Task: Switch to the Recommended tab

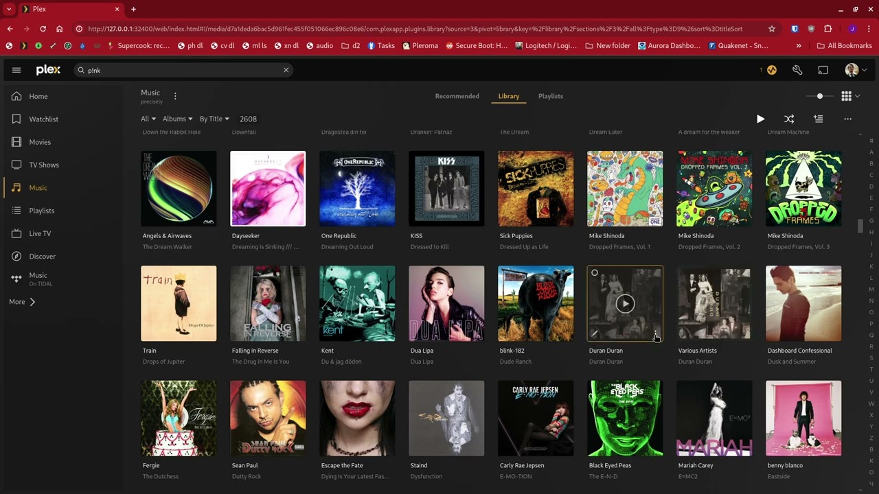Action: 457,96
